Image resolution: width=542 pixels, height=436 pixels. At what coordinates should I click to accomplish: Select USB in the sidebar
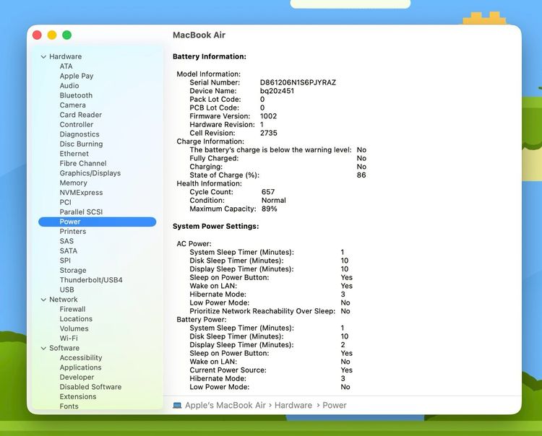(x=66, y=289)
